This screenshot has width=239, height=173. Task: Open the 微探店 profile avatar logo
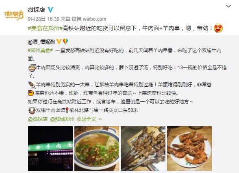(x=14, y=15)
